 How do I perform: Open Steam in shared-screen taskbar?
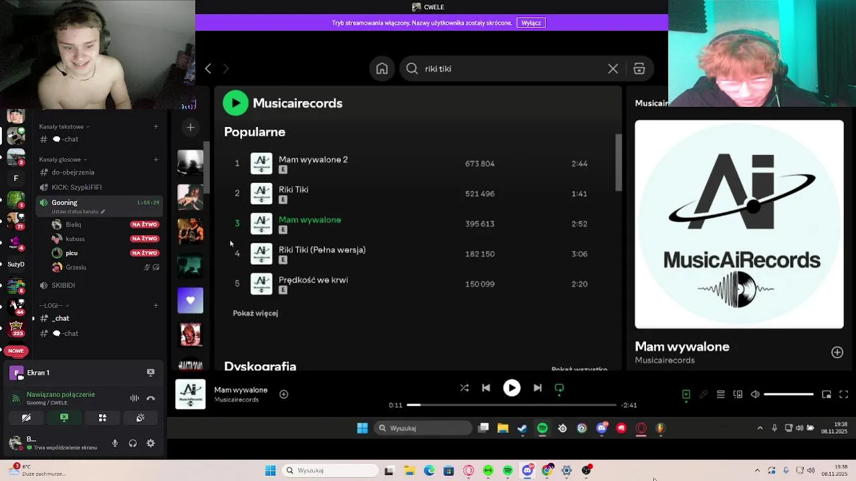coord(522,428)
